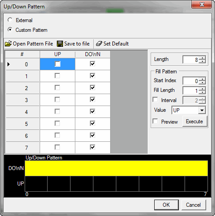
Task: Click the UP column header
Action: [x=57, y=54]
